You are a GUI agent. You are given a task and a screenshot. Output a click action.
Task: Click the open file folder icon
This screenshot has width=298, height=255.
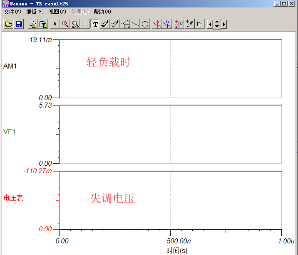click(8, 25)
